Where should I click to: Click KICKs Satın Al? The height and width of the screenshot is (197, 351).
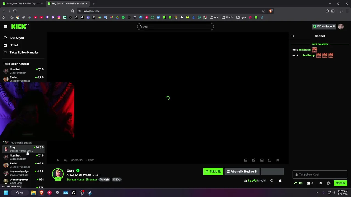324,27
